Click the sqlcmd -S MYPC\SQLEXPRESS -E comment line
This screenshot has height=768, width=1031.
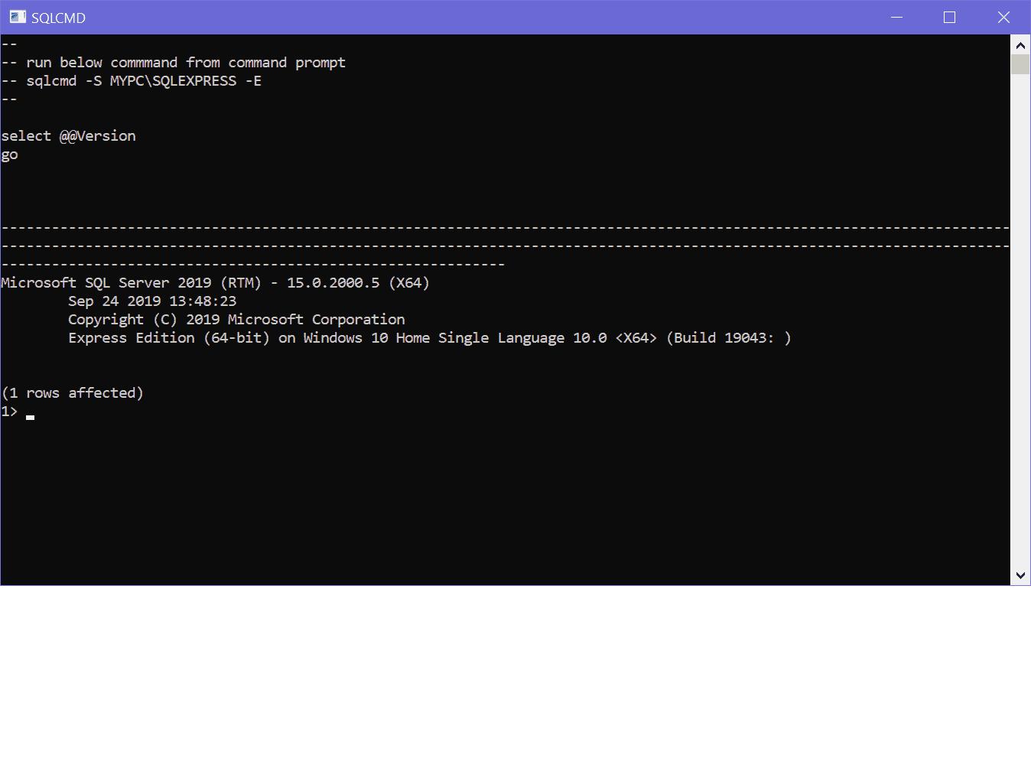pos(132,80)
